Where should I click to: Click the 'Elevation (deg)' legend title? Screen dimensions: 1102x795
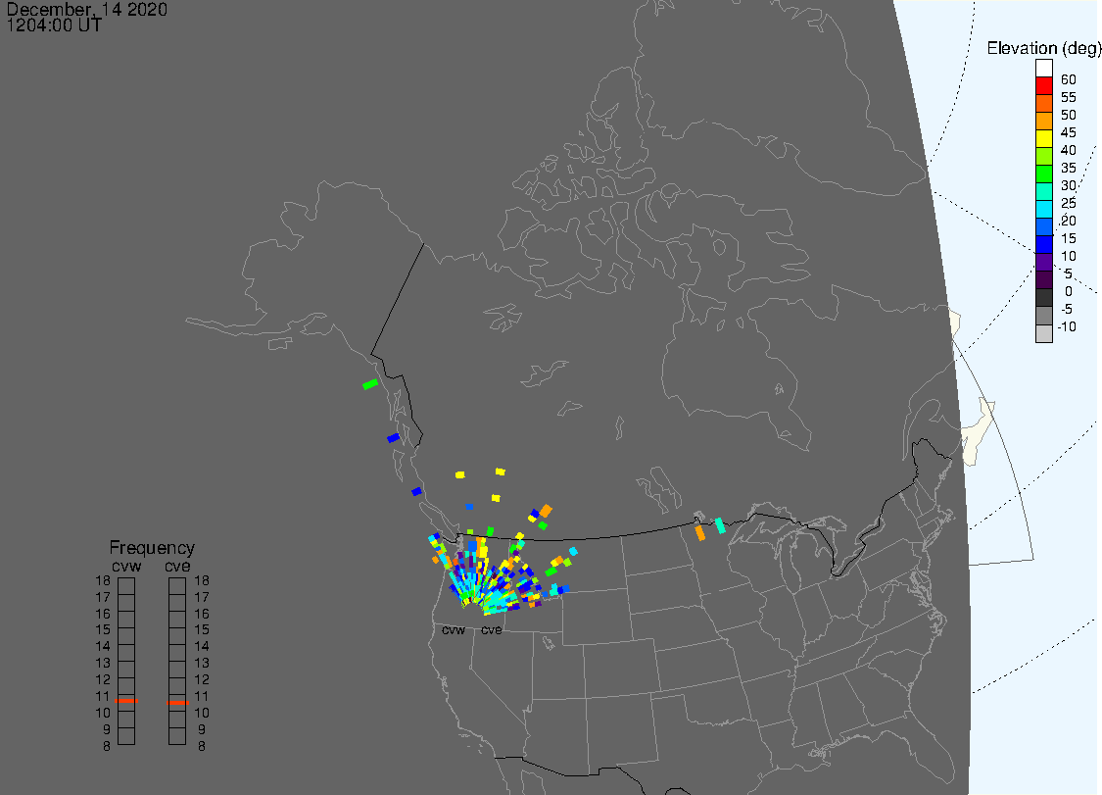[x=1043, y=48]
